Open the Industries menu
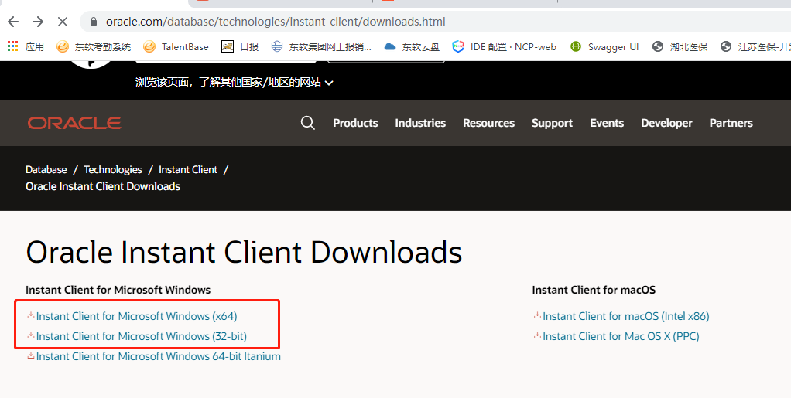Image resolution: width=791 pixels, height=398 pixels. 420,123
